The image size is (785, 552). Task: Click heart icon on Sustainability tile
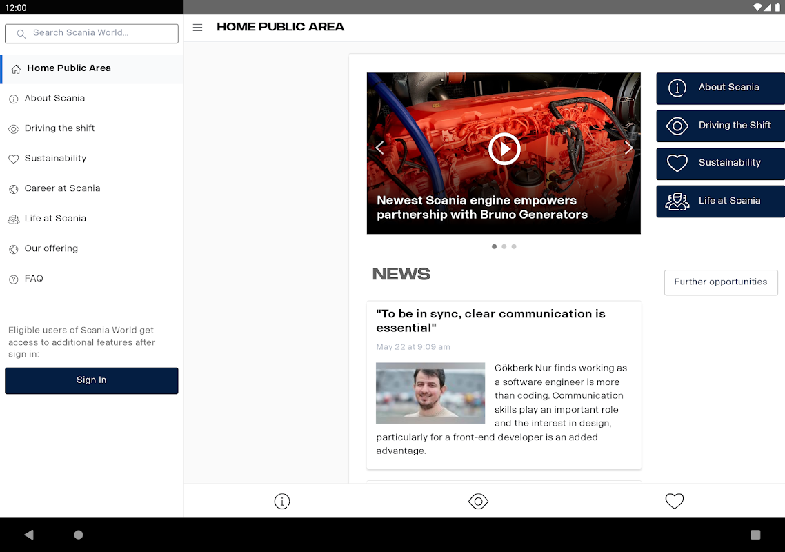point(677,164)
